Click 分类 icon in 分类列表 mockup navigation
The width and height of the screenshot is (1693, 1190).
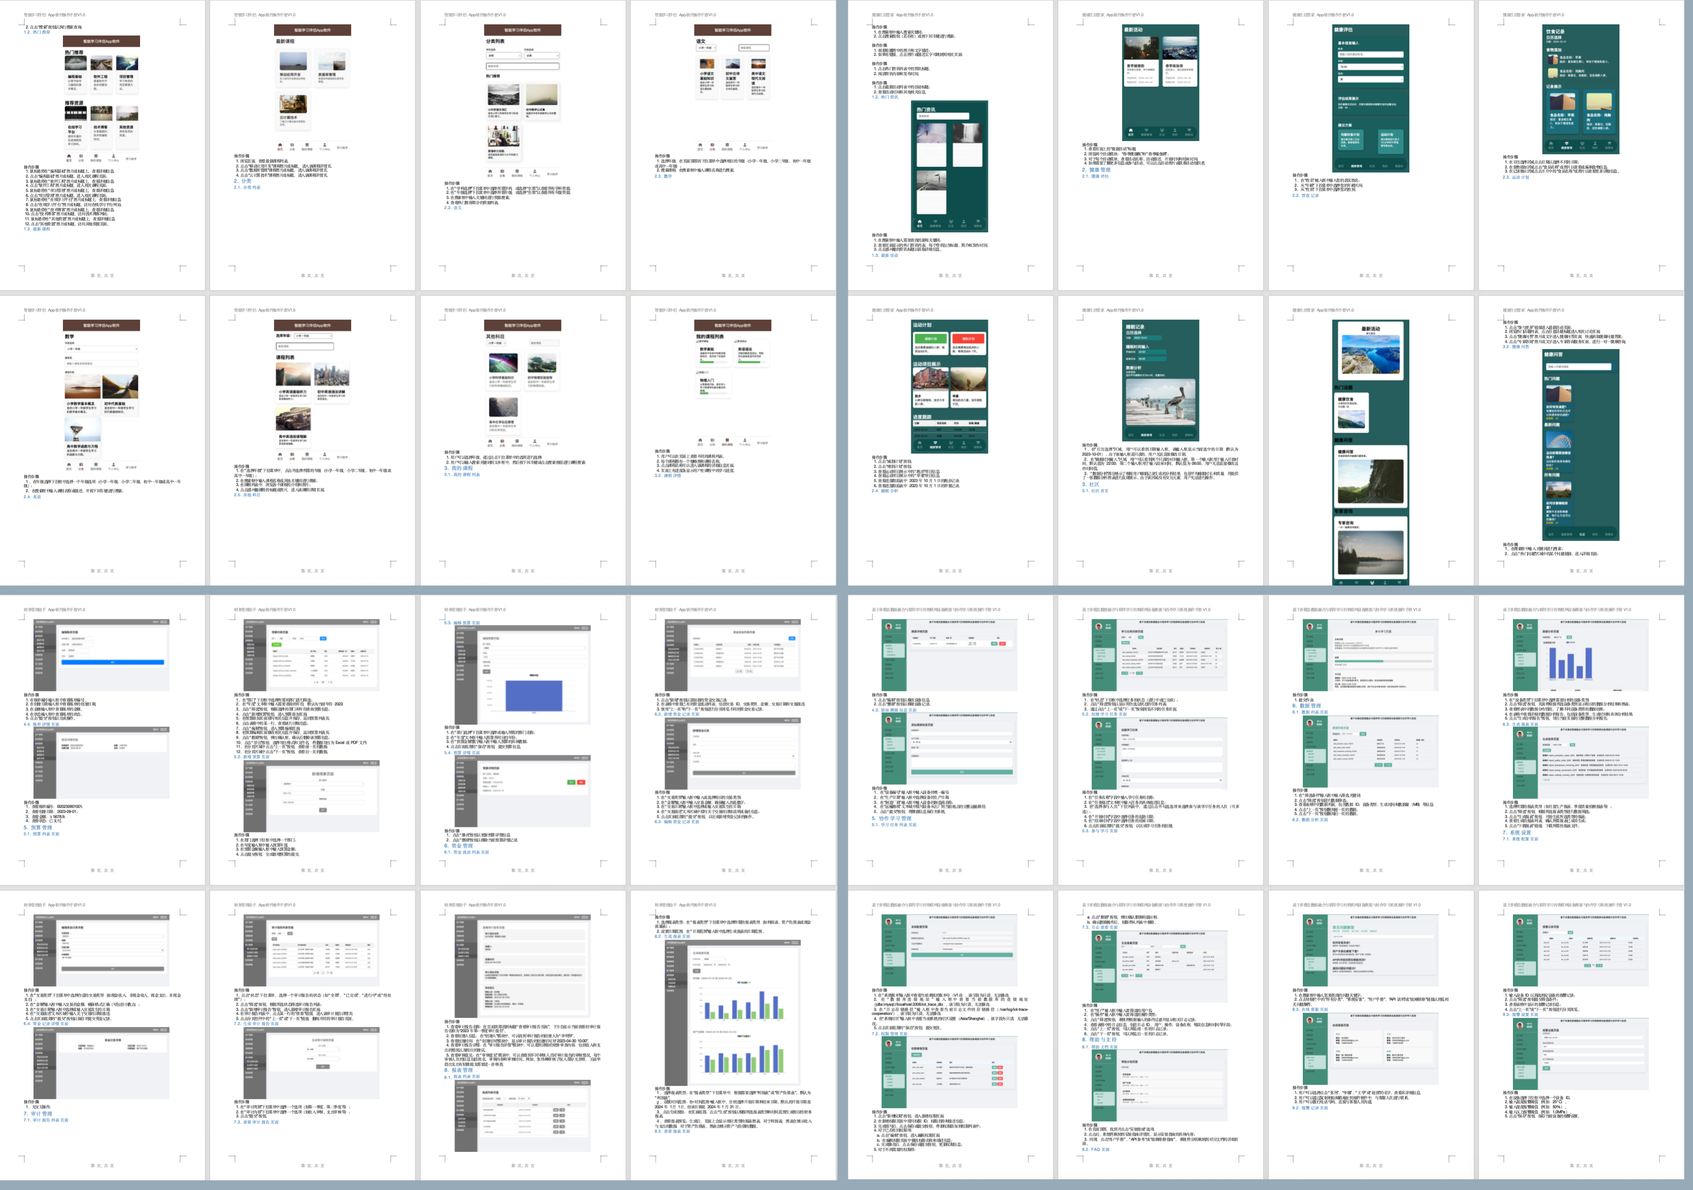502,171
